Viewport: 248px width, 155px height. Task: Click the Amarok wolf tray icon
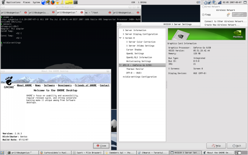pyautogui.click(x=210, y=2)
